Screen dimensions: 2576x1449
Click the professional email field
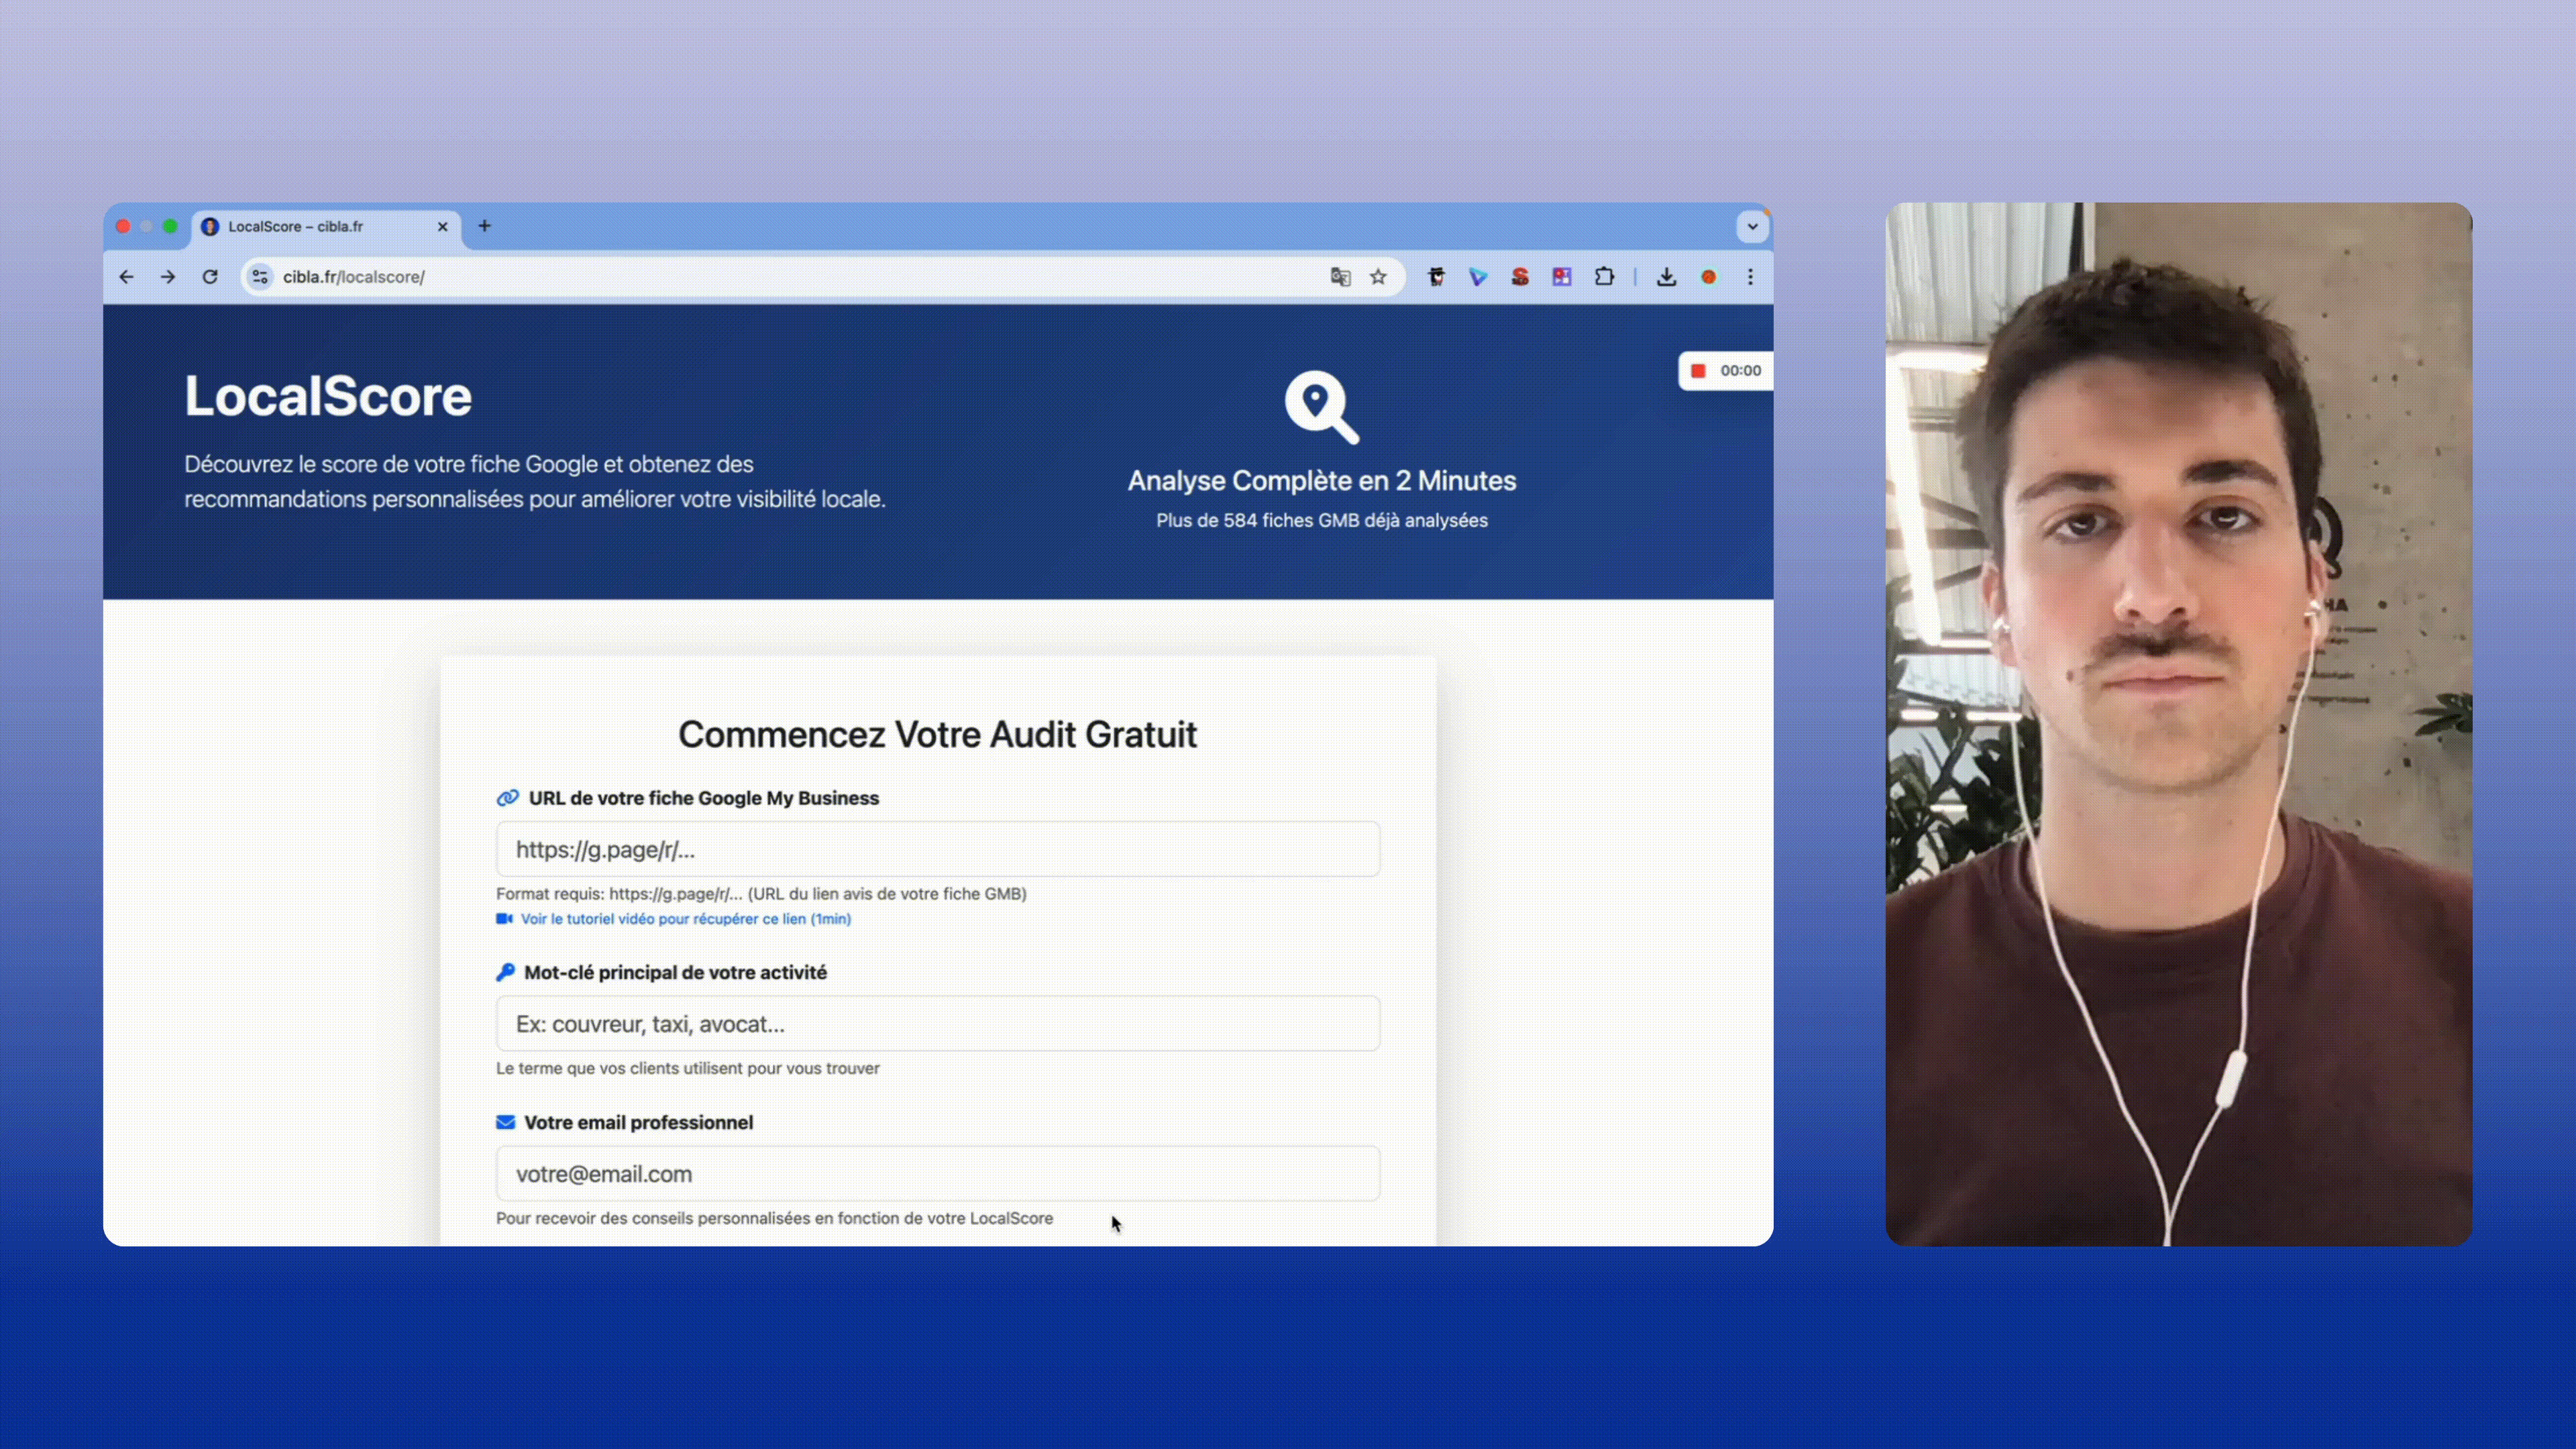937,1174
